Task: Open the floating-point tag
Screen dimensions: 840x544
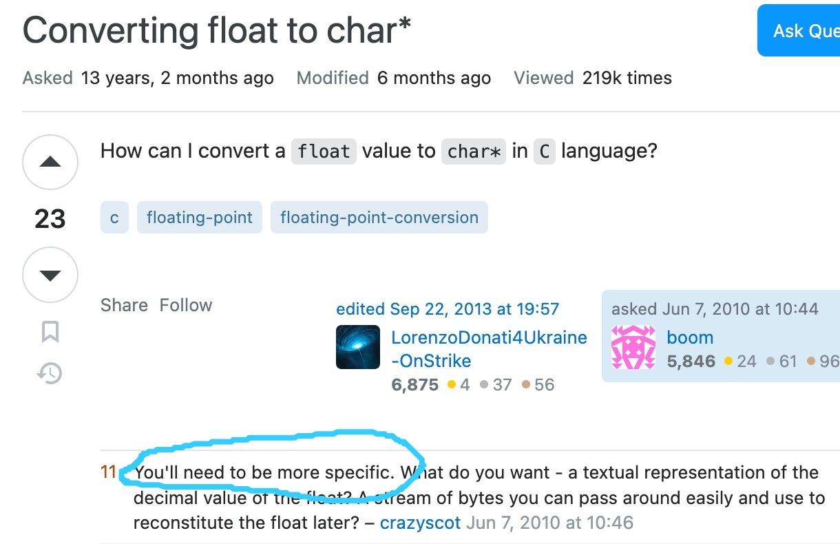Action: (x=200, y=218)
